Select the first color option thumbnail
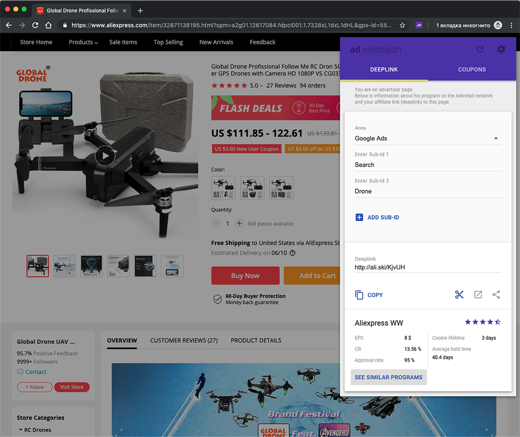This screenshot has width=520, height=437. coord(223,188)
